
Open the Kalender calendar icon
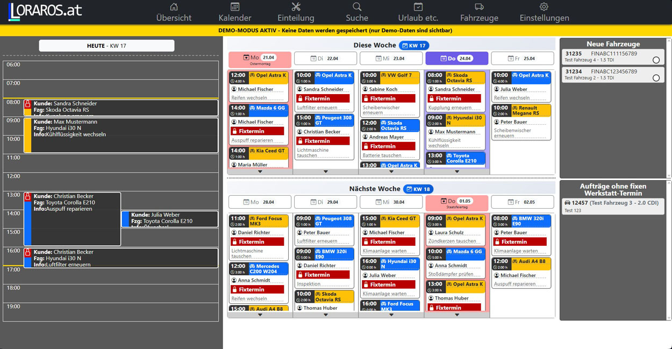(x=235, y=7)
